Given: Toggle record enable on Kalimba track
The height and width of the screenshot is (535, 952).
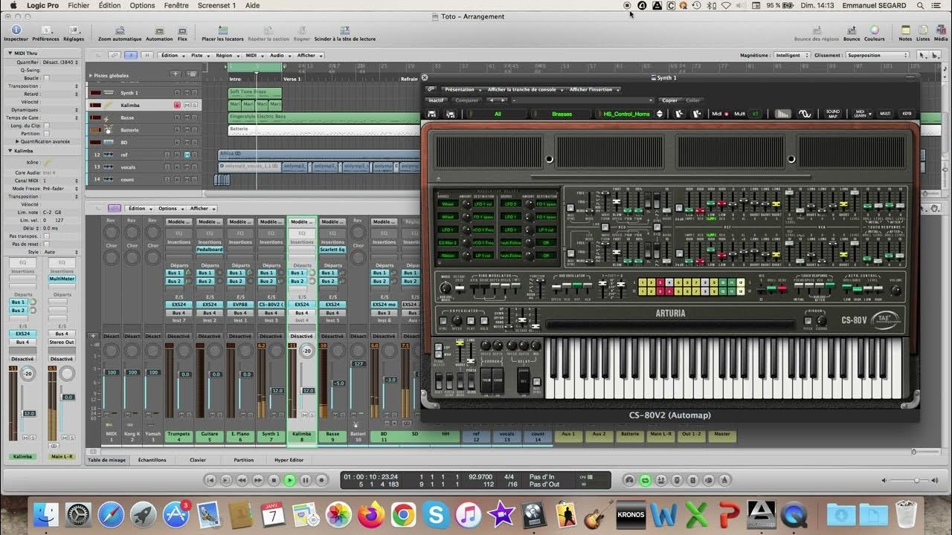Looking at the screenshot, I should click(177, 106).
